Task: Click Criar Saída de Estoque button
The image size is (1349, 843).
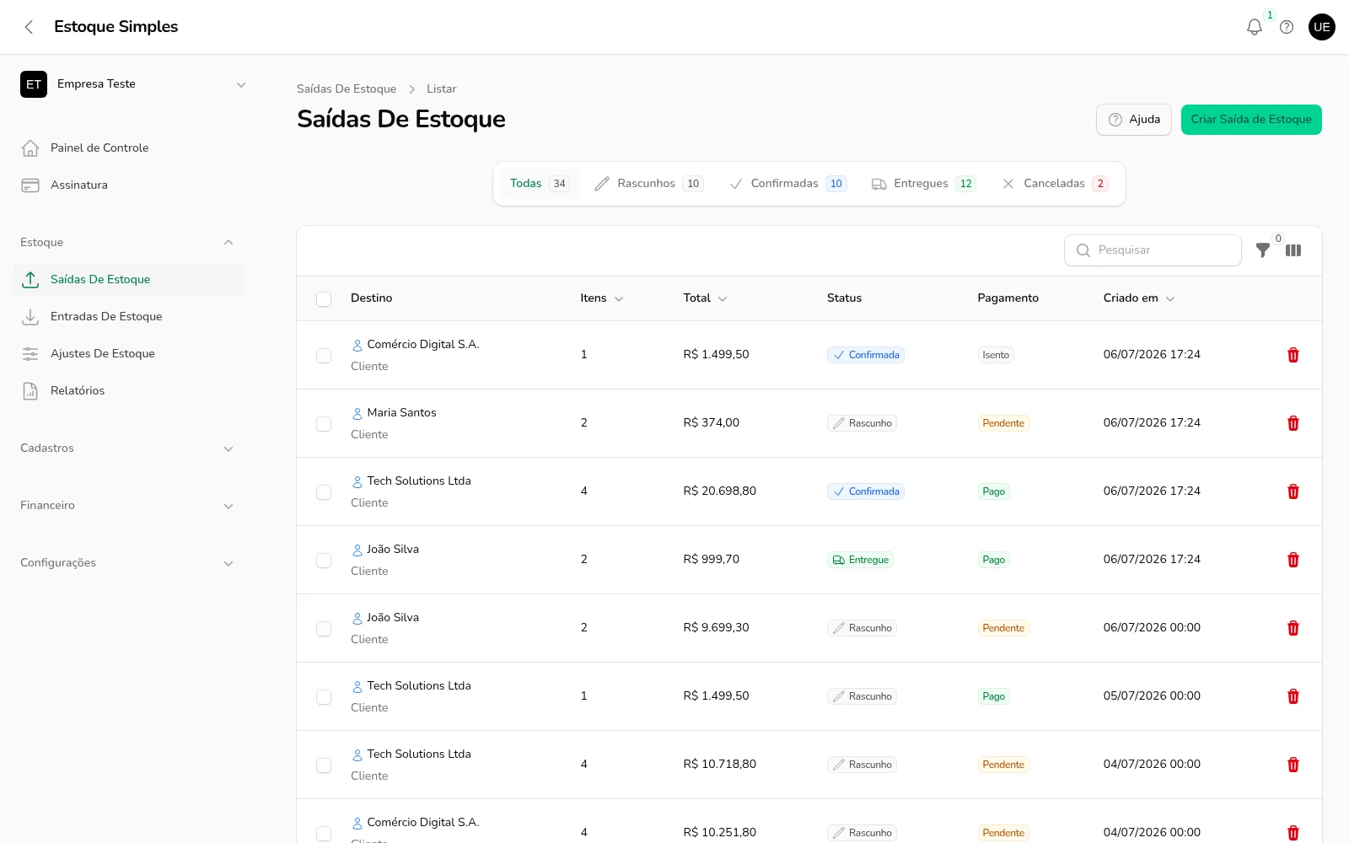Action: pyautogui.click(x=1251, y=120)
